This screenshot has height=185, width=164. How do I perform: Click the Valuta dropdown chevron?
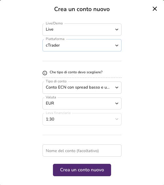(x=117, y=104)
